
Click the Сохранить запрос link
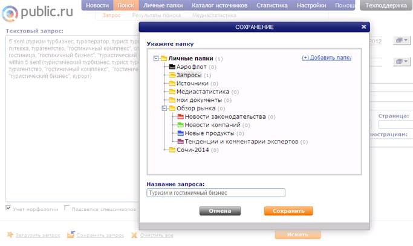point(100,235)
